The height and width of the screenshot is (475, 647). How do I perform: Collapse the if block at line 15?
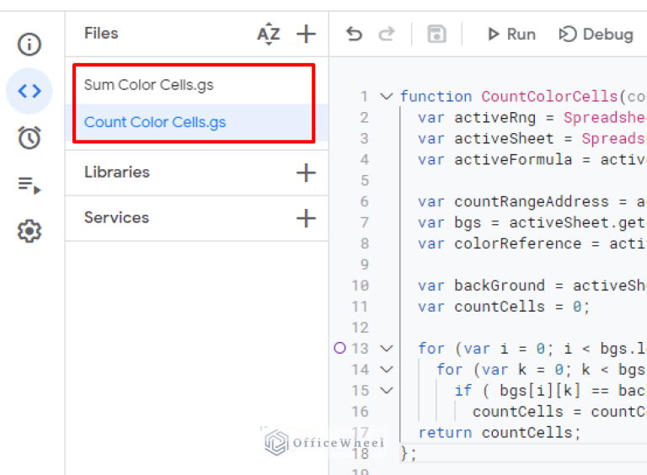tap(386, 391)
